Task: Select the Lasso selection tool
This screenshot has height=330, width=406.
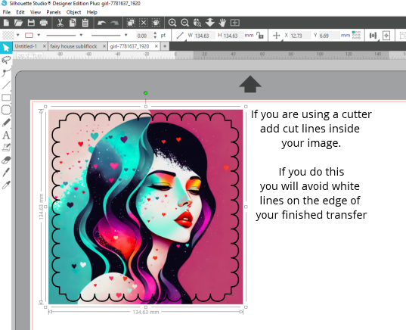Action: pyautogui.click(x=6, y=61)
